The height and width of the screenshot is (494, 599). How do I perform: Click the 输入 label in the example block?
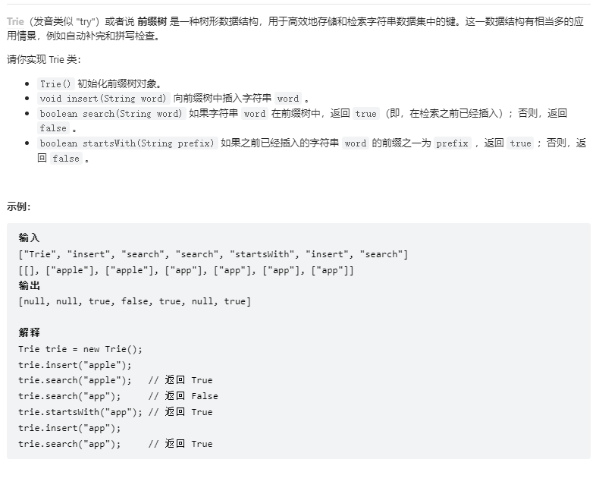pyautogui.click(x=29, y=238)
